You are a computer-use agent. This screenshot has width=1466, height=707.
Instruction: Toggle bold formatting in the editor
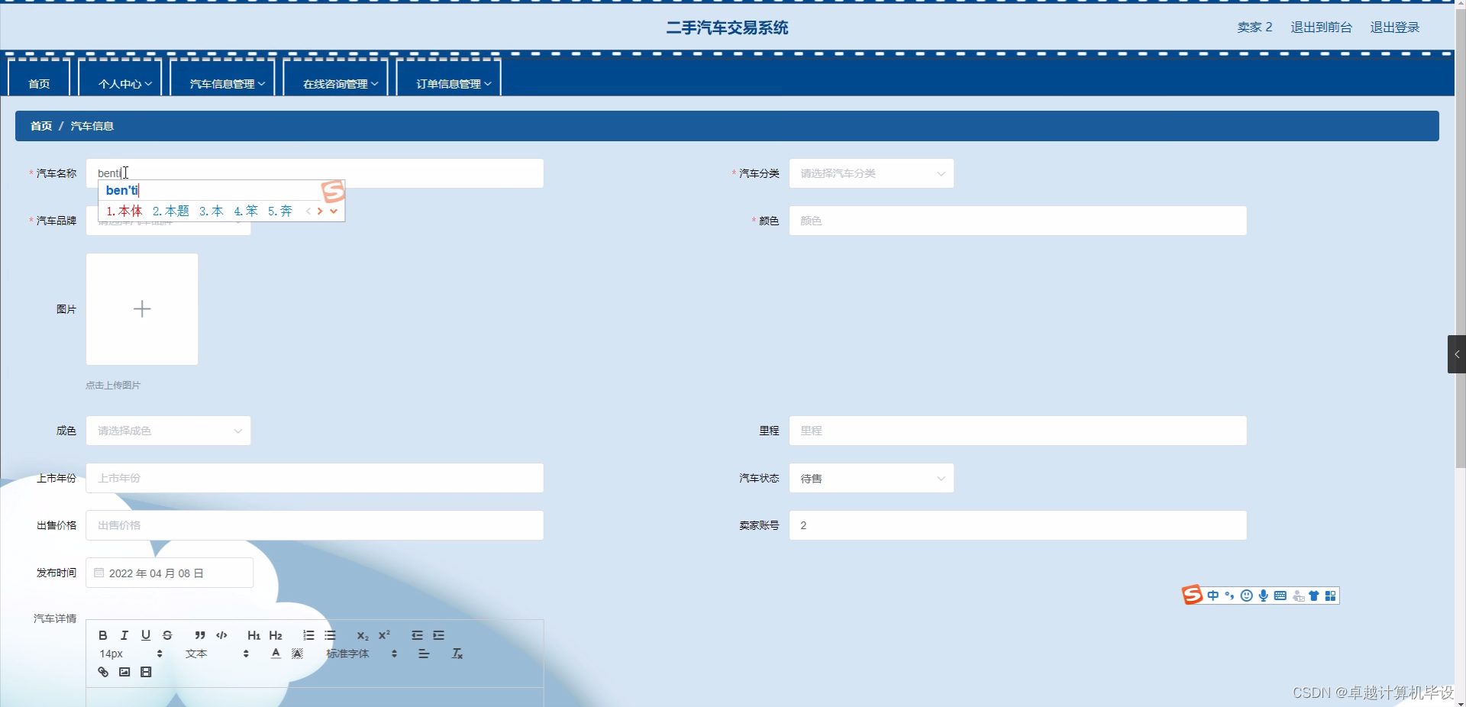(102, 635)
